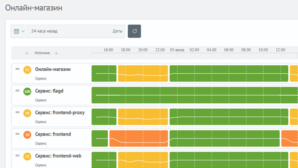
Task: Grab the drag handle of frontend-web row
Action: (x=17, y=156)
